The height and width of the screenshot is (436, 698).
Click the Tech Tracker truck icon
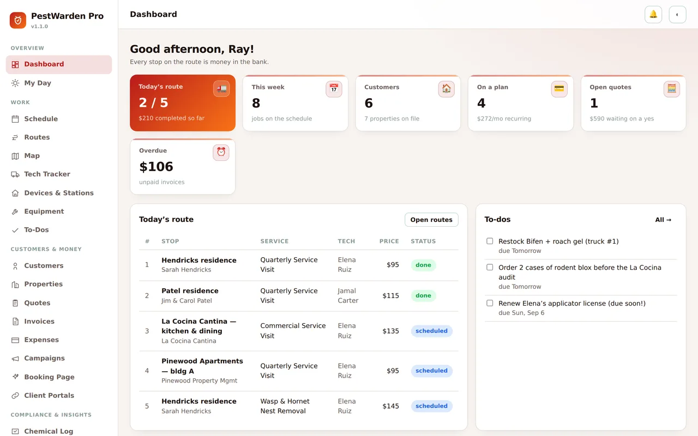[15, 174]
